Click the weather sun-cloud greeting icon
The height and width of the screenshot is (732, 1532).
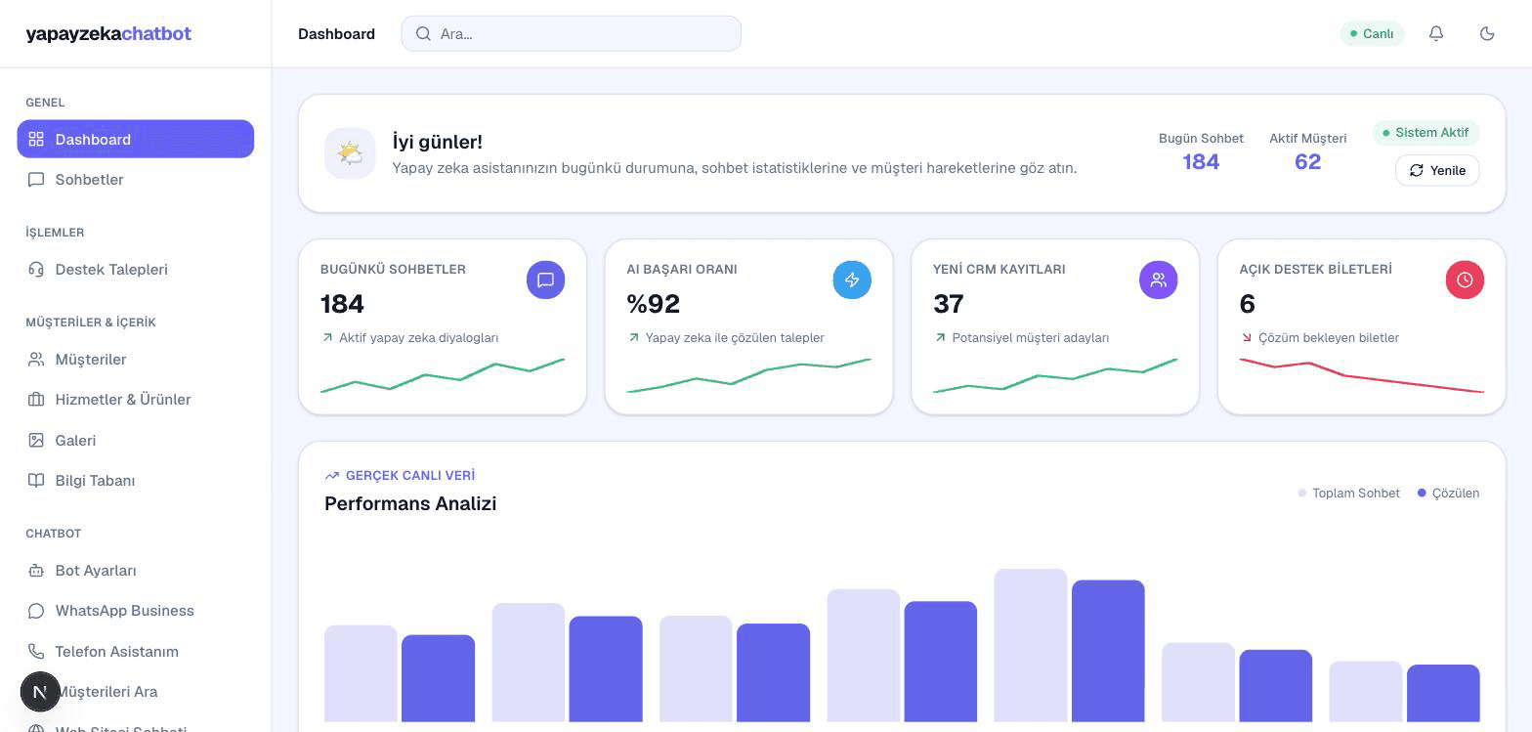350,153
